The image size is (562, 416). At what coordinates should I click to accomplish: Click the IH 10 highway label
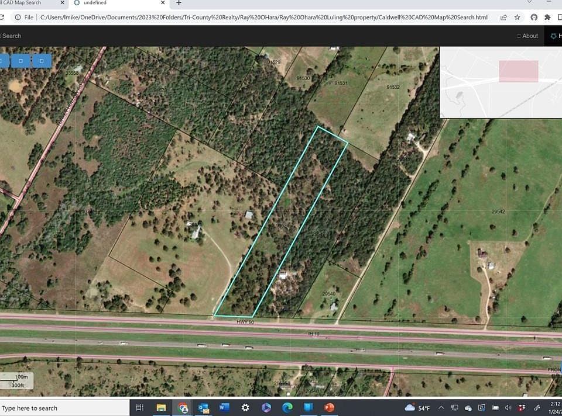click(314, 334)
